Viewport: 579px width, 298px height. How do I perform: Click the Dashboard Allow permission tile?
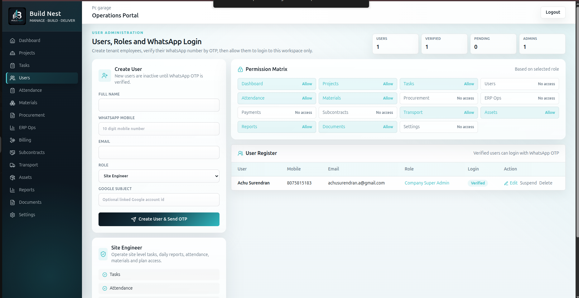(x=277, y=84)
